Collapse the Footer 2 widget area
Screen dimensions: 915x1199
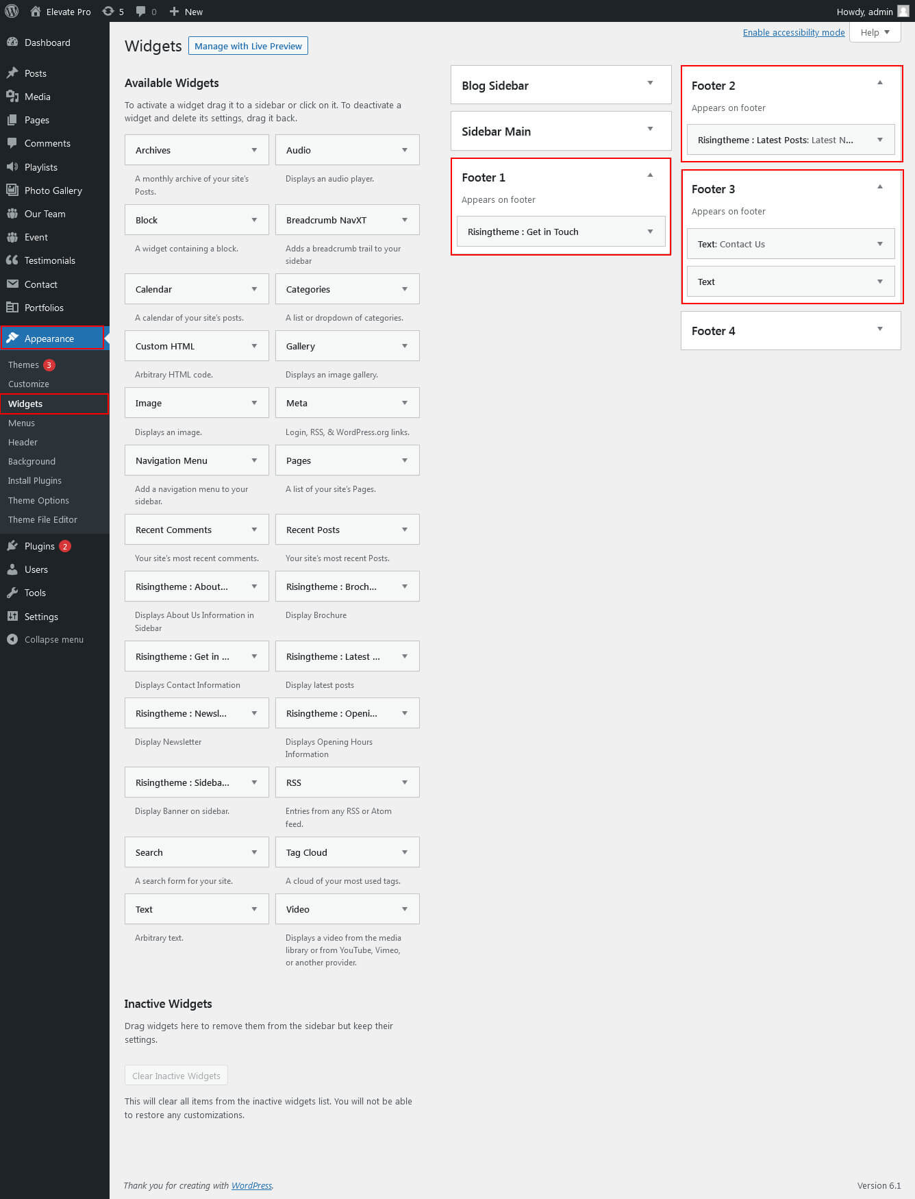pyautogui.click(x=880, y=84)
